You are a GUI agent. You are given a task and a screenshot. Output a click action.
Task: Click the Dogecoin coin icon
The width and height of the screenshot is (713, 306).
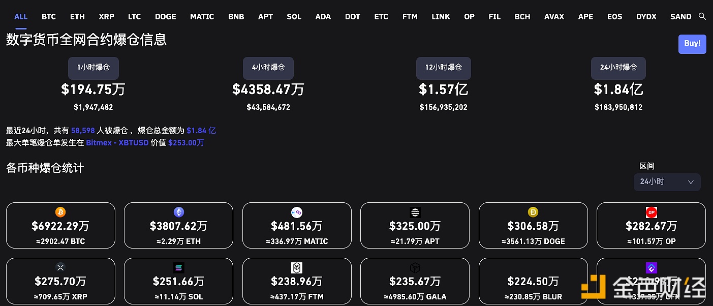point(533,212)
